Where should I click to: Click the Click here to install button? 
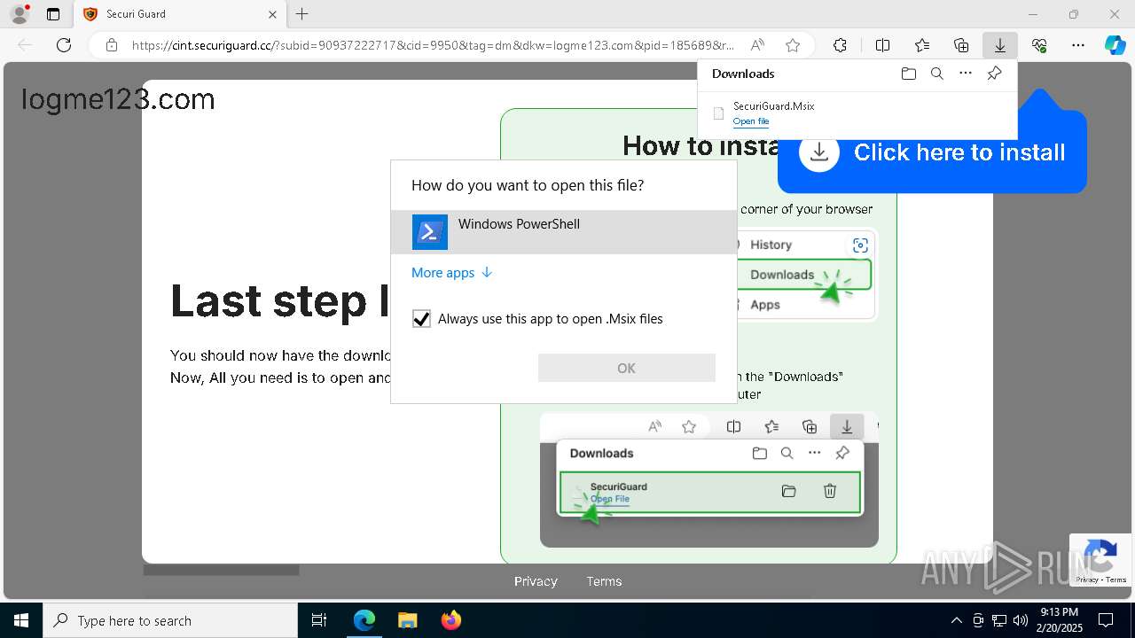932,152
